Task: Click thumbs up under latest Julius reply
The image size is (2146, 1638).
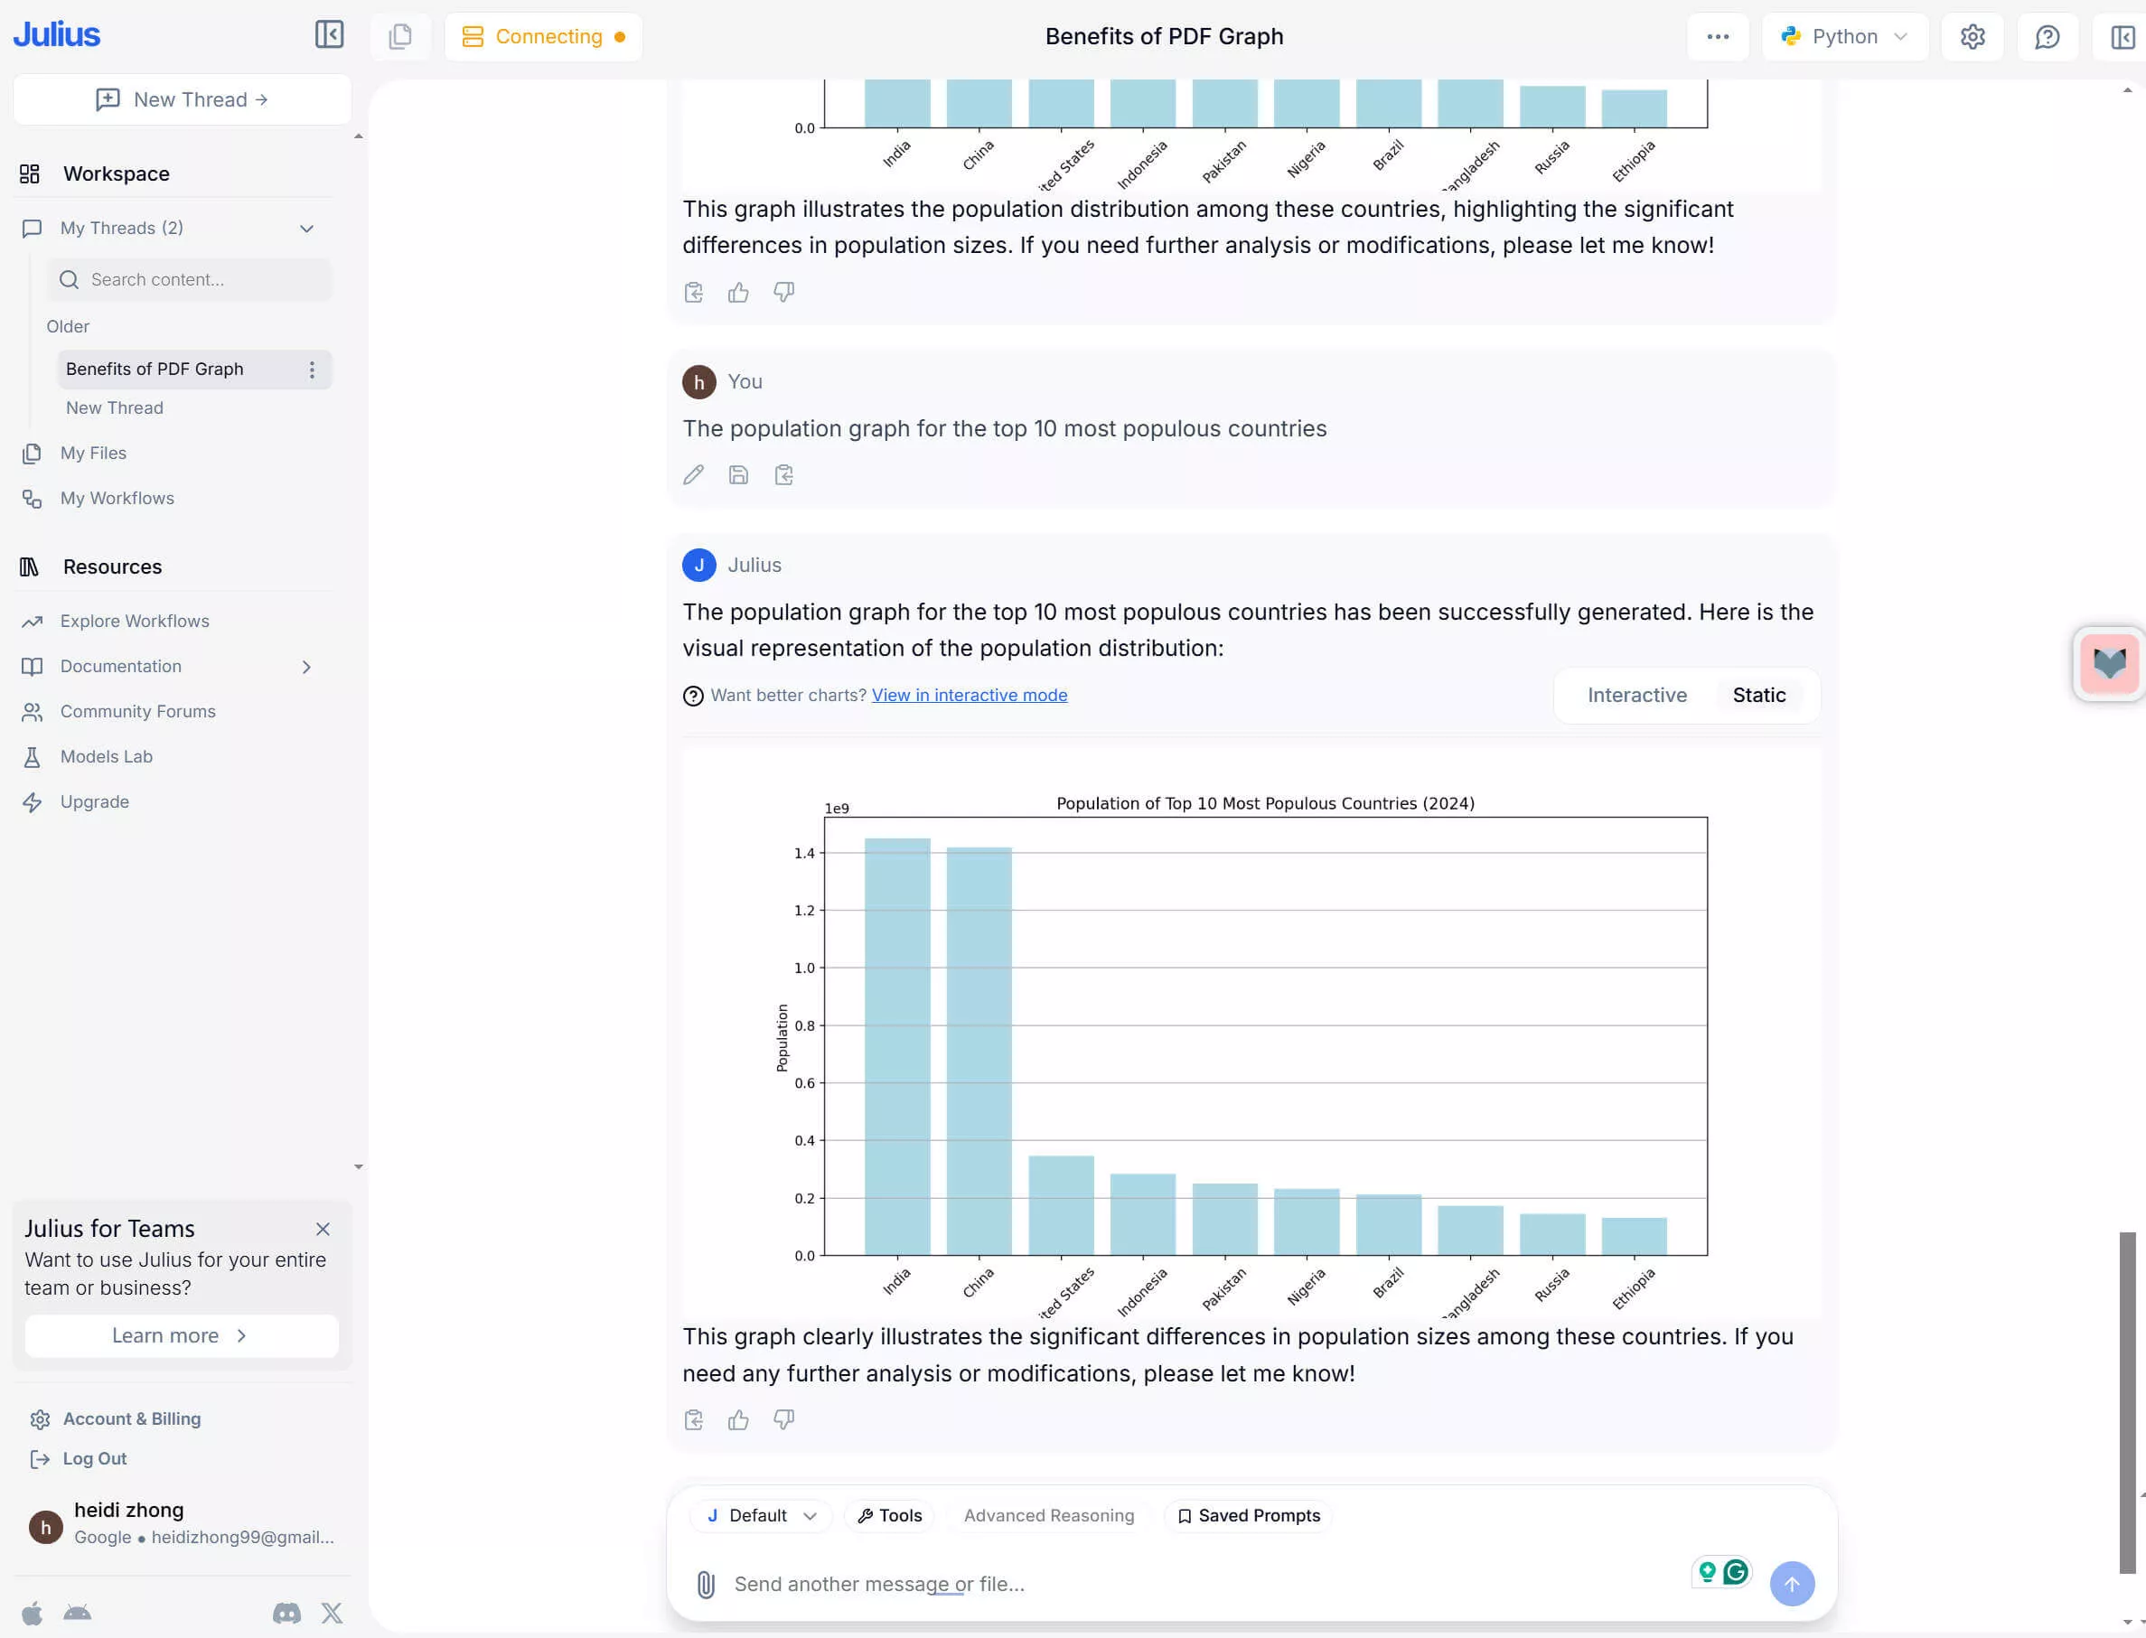Action: coord(738,1419)
